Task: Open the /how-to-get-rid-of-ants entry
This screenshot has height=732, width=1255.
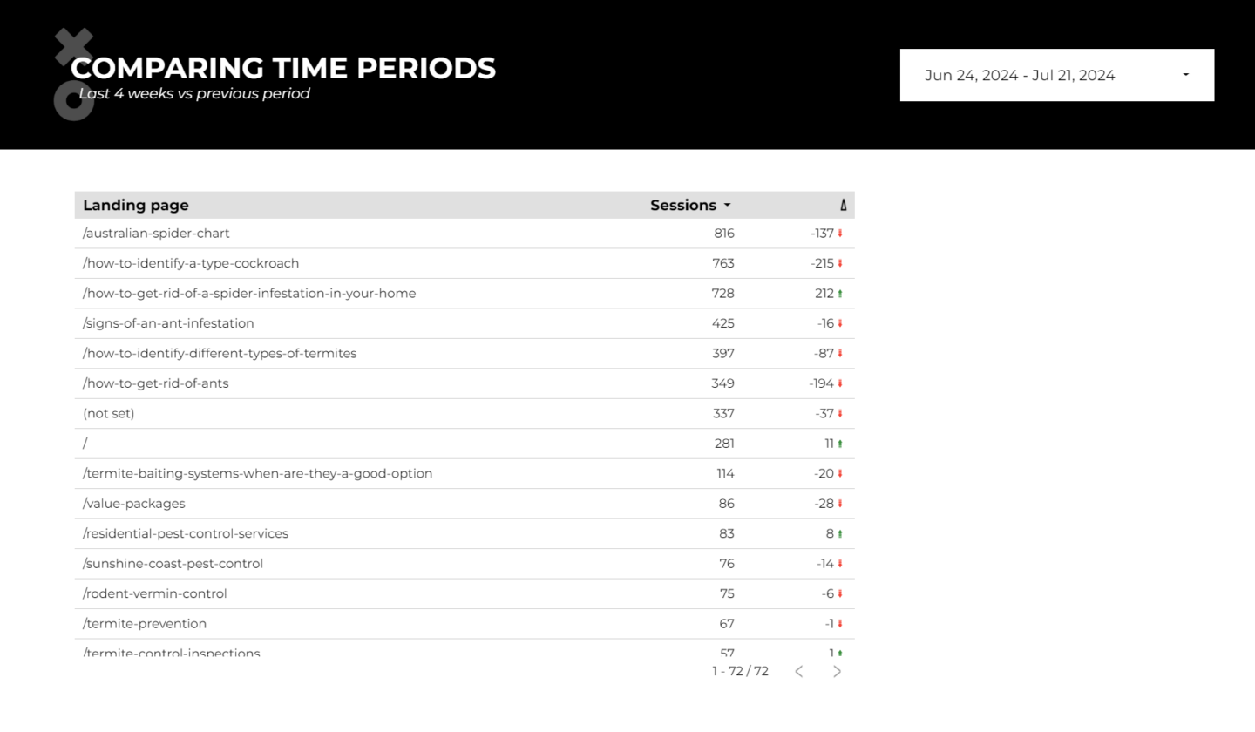Action: [x=155, y=383]
